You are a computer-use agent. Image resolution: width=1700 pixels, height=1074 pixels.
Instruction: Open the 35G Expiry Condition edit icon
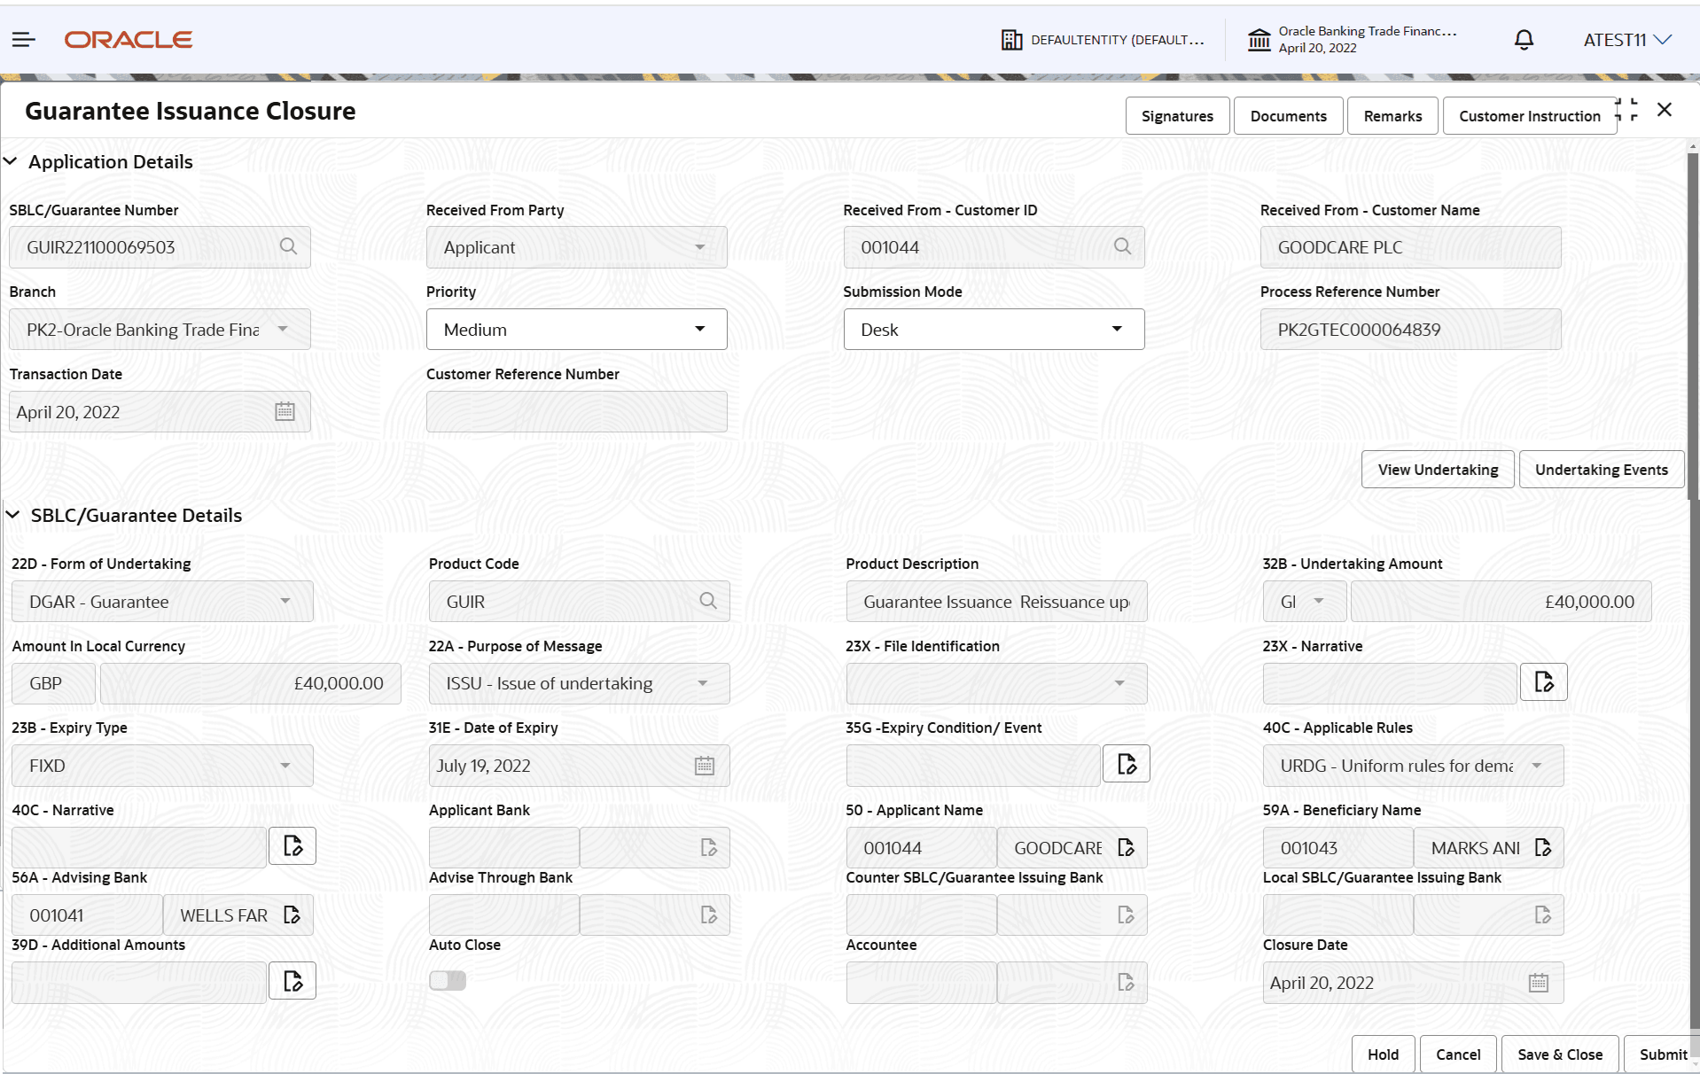[x=1126, y=764]
